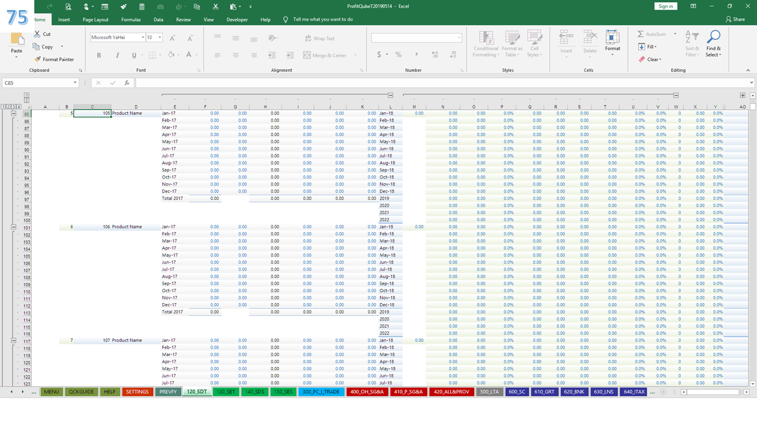Click Increase Indent icon

pyautogui.click(x=290, y=55)
